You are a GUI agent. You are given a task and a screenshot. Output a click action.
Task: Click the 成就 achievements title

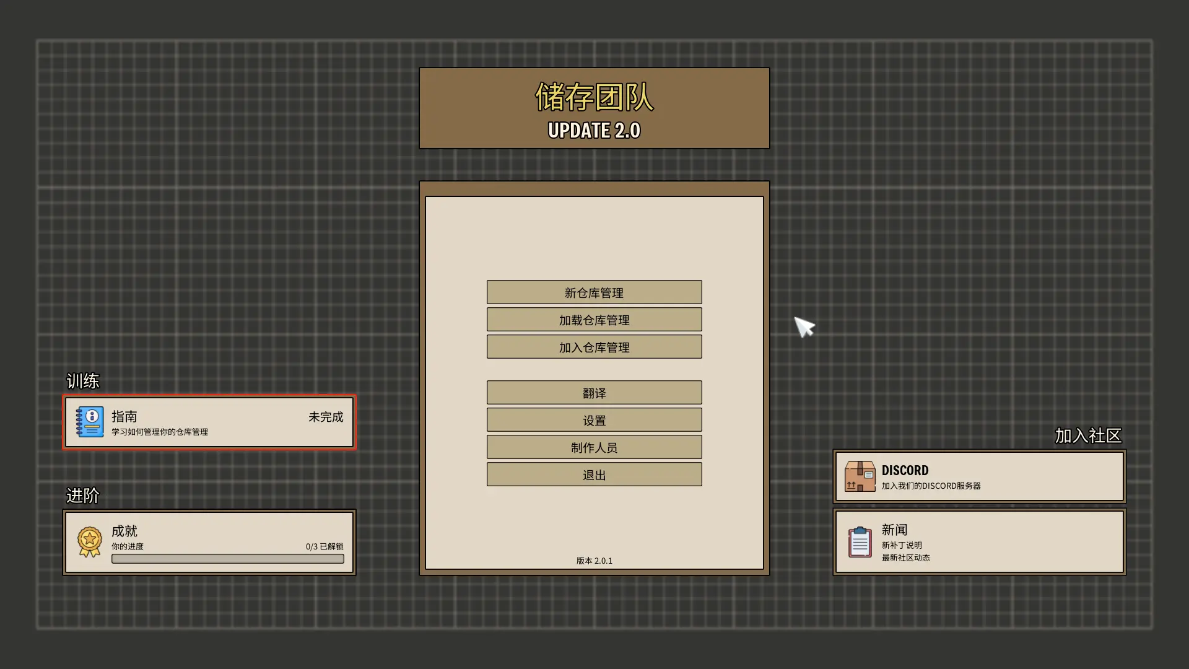click(x=124, y=531)
